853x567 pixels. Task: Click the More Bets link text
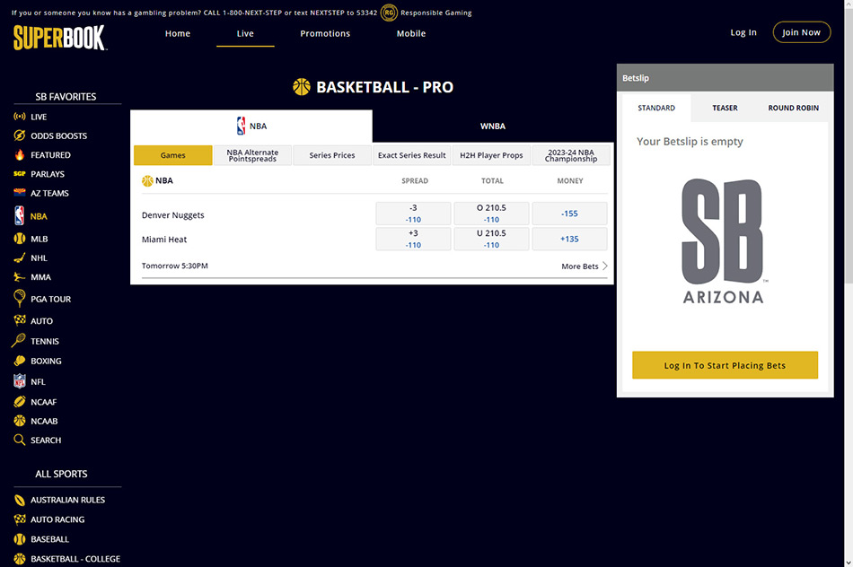coord(580,266)
